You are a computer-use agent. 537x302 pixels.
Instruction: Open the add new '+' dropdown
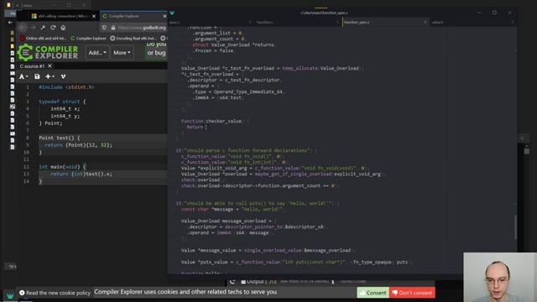(50, 76)
